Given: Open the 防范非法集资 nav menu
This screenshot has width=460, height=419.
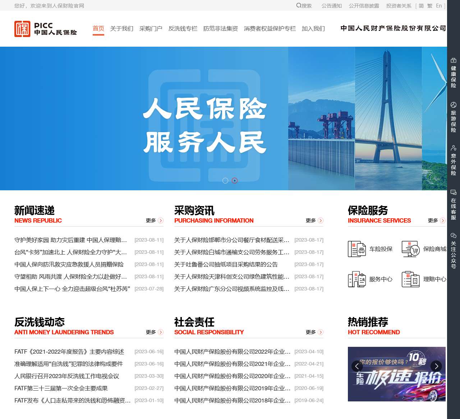Looking at the screenshot, I should pos(221,28).
